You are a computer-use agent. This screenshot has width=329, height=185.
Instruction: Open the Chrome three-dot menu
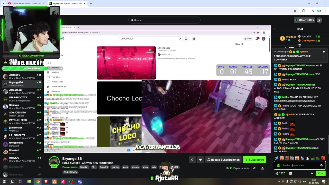pos(325,11)
